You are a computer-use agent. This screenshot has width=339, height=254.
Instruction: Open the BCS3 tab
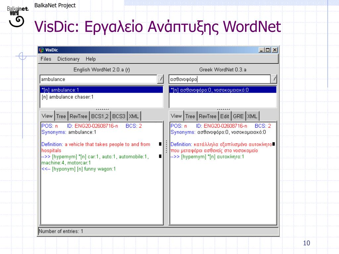(x=119, y=116)
